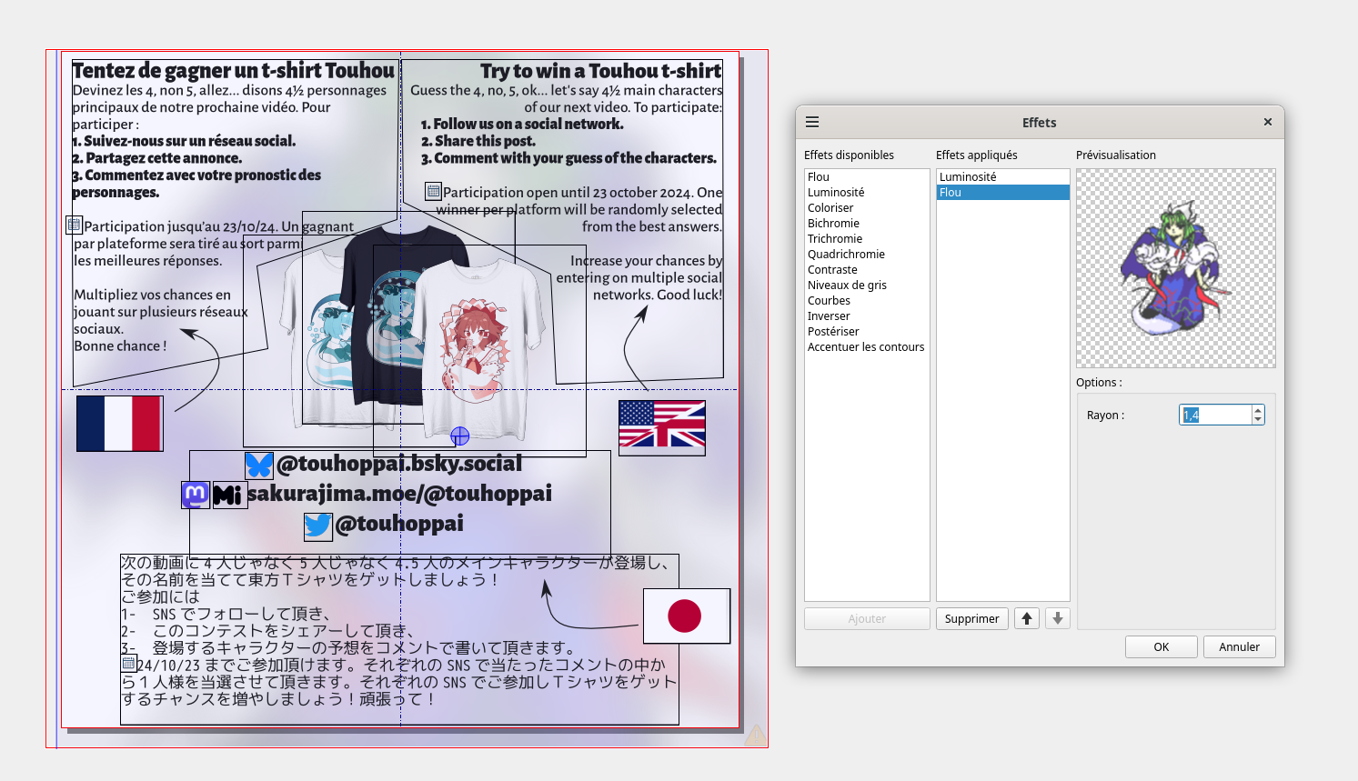
Task: Click the Bluesky butterfly icon on canvas
Action: [259, 465]
